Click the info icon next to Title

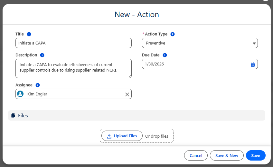click(x=29, y=34)
